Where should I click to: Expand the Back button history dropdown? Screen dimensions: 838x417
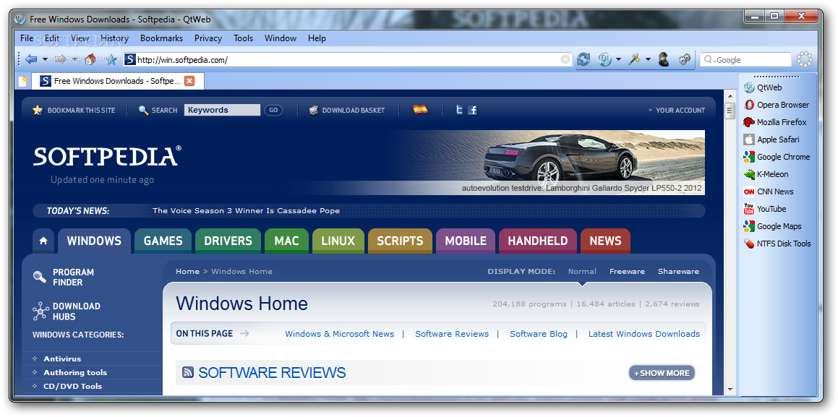(45, 59)
